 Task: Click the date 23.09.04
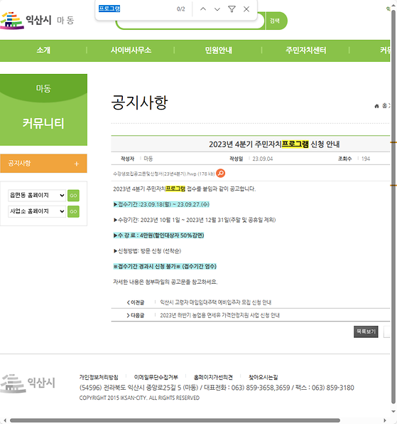click(x=263, y=159)
